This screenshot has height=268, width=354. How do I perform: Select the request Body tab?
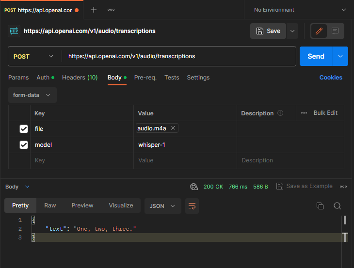(x=117, y=78)
